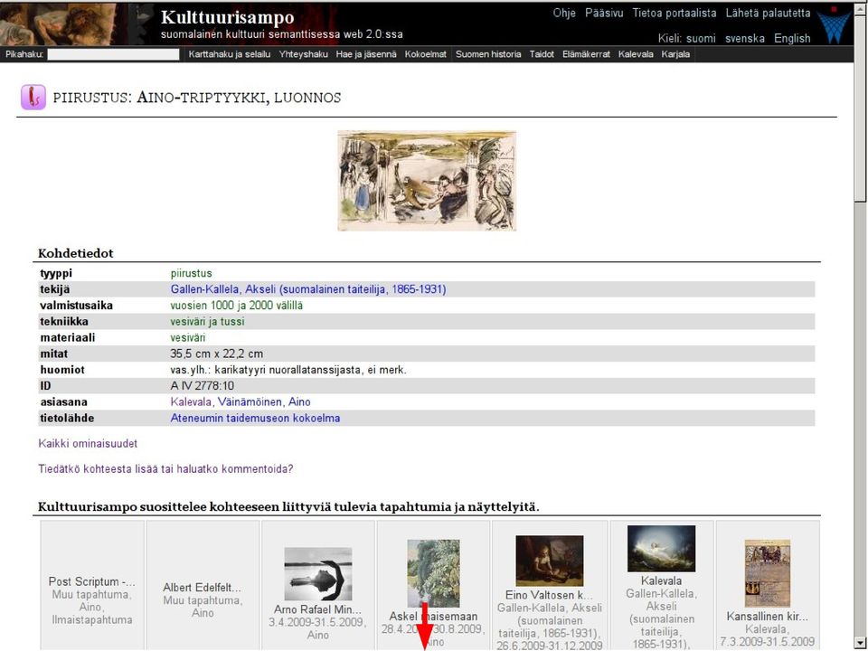Click Tiedätkö kohteesta lisää comment link

[x=165, y=469]
